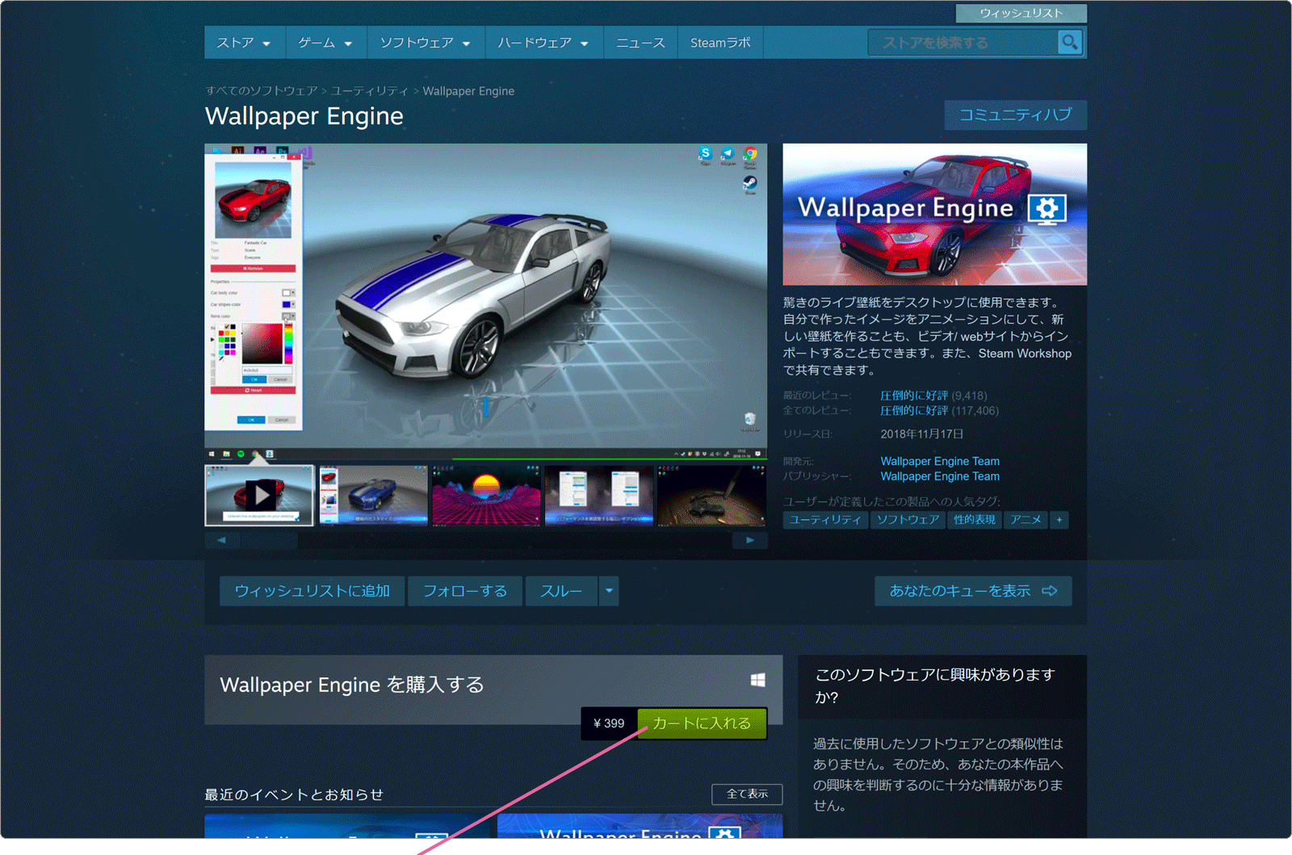1292x855 pixels.
Task: Open the Steamラボ tab
Action: (x=720, y=43)
